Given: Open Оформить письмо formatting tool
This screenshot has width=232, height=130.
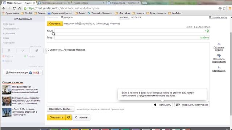Looking at the screenshot, I should point(219,47).
